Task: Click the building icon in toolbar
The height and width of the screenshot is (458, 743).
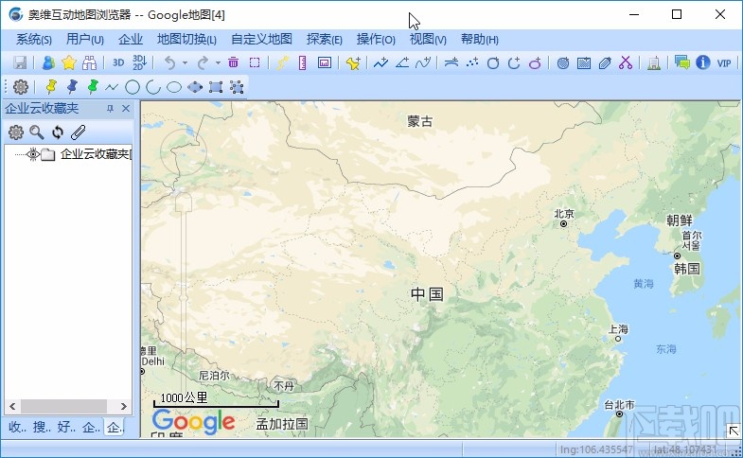Action: (x=654, y=62)
